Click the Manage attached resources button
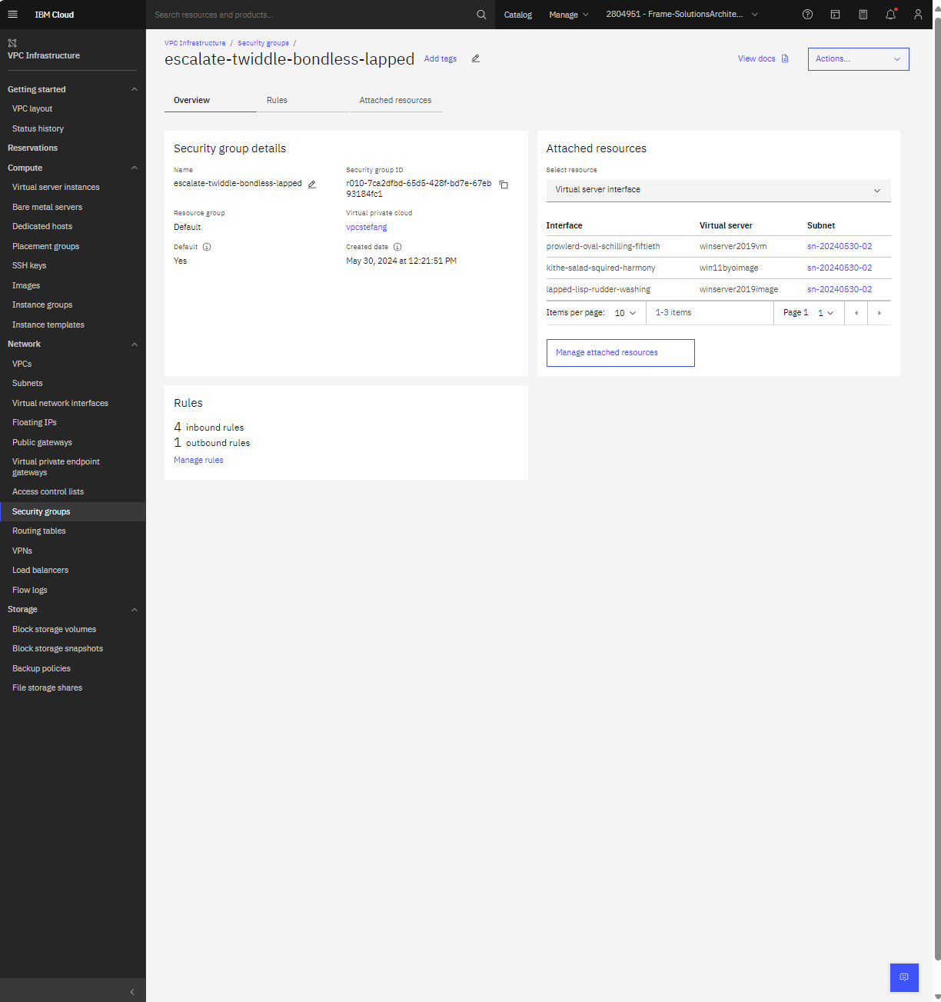The image size is (941, 1002). click(x=620, y=352)
